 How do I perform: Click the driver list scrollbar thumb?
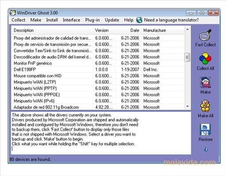click(x=188, y=57)
